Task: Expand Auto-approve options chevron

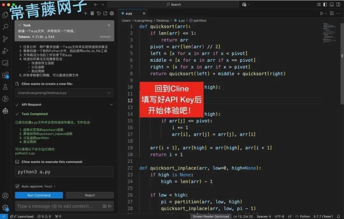Action: [x=55, y=186]
